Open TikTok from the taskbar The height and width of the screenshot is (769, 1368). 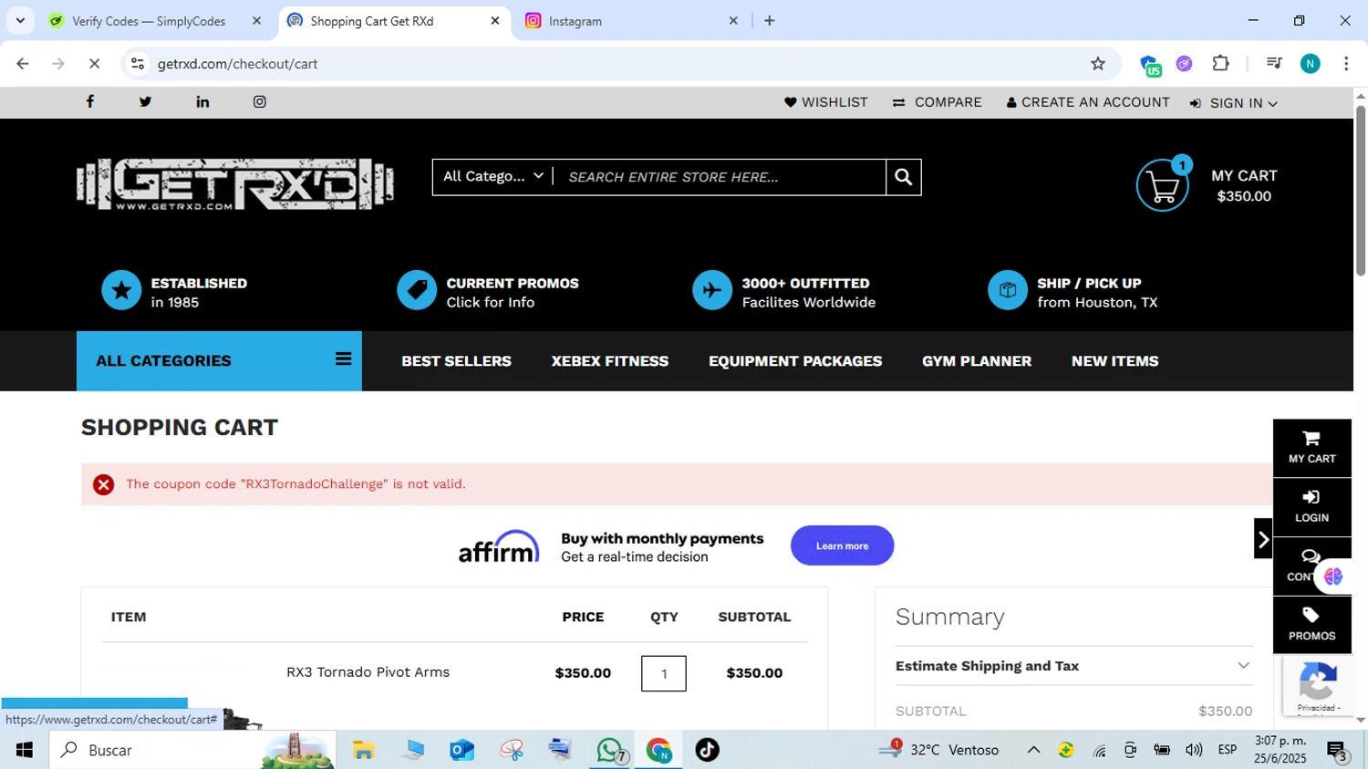[707, 750]
